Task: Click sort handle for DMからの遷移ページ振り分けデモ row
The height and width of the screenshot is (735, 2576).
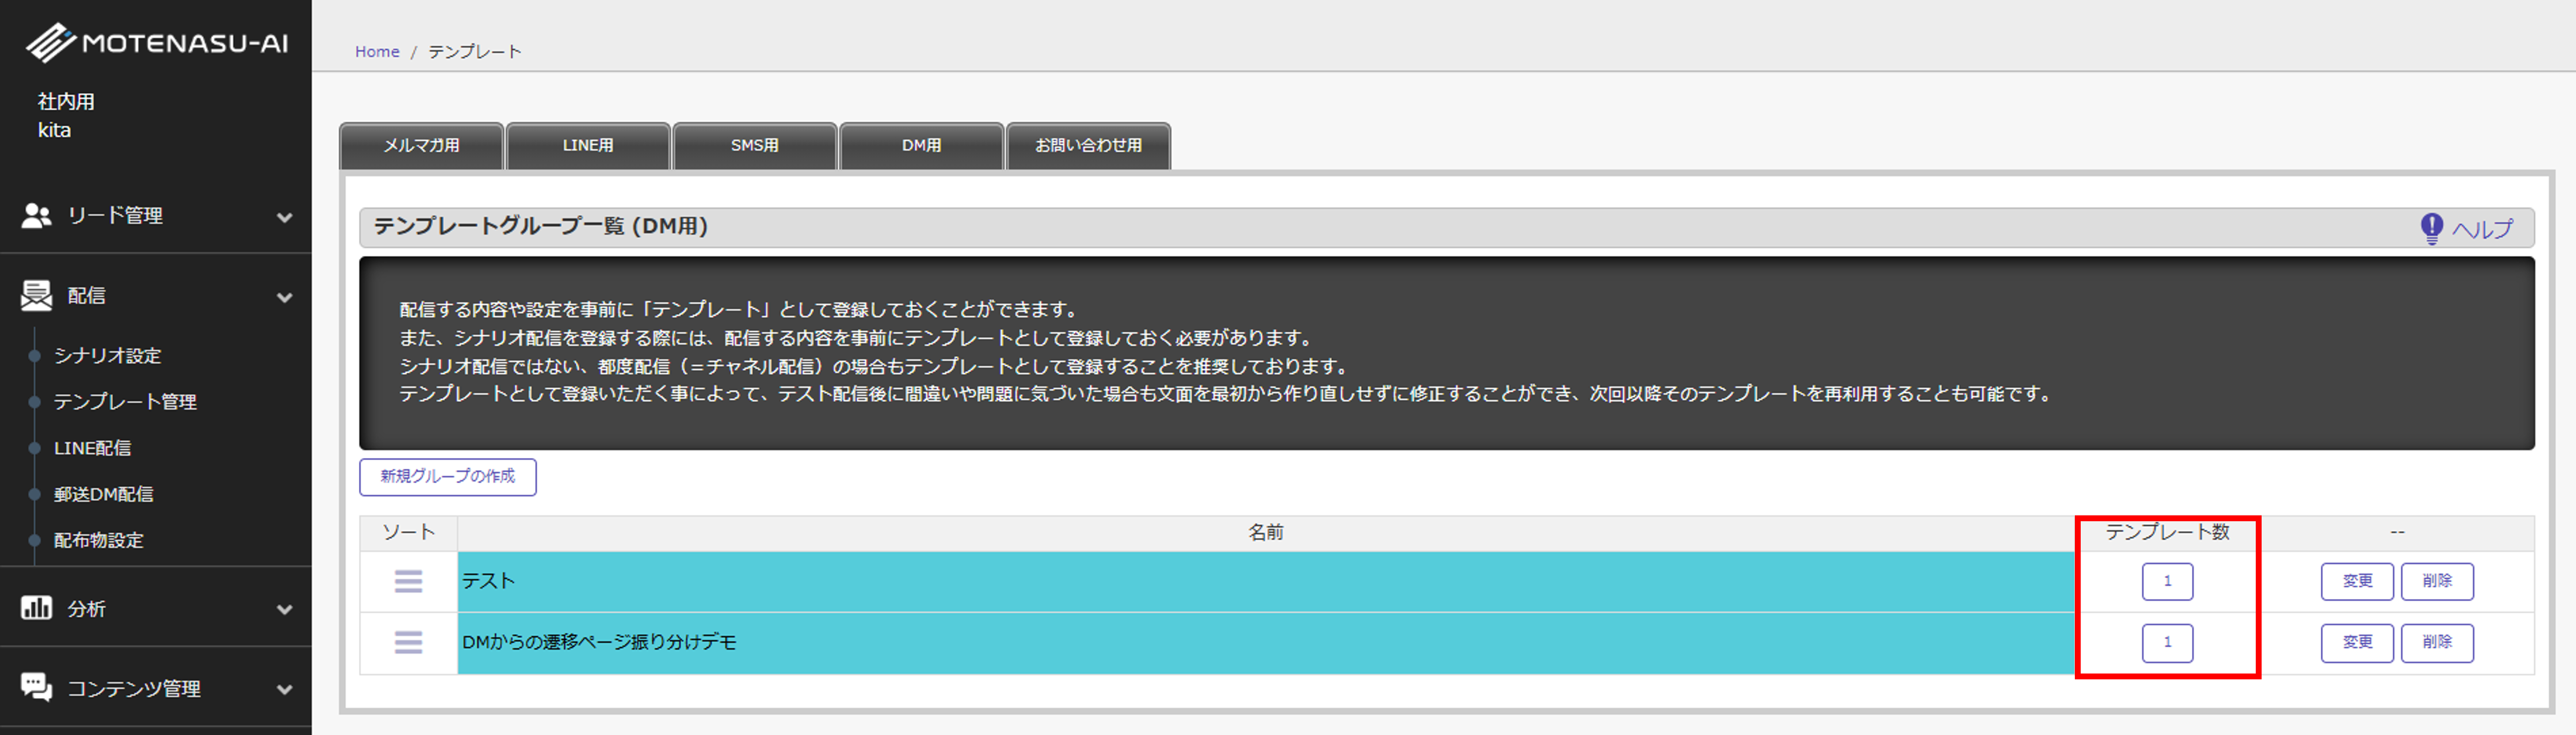Action: pyautogui.click(x=408, y=642)
